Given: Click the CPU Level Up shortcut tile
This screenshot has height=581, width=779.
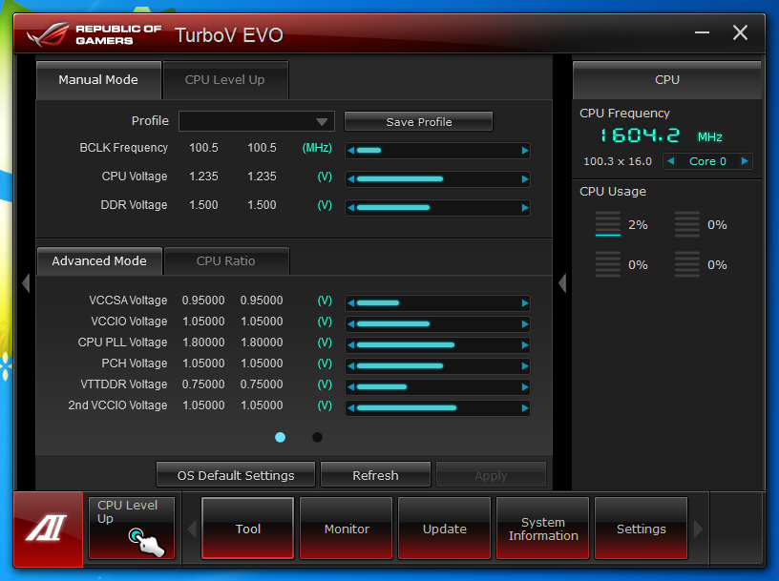Looking at the screenshot, I should pyautogui.click(x=132, y=529).
